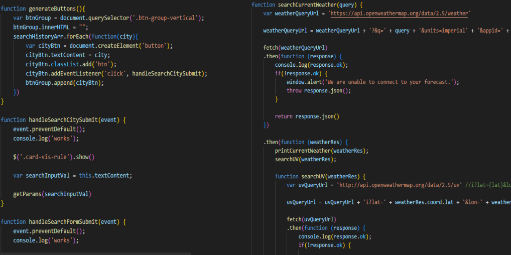The image size is (511, 255).
Task: Click the 'btnGroup.innerHTML = "";' line
Action: pyautogui.click(x=51, y=27)
